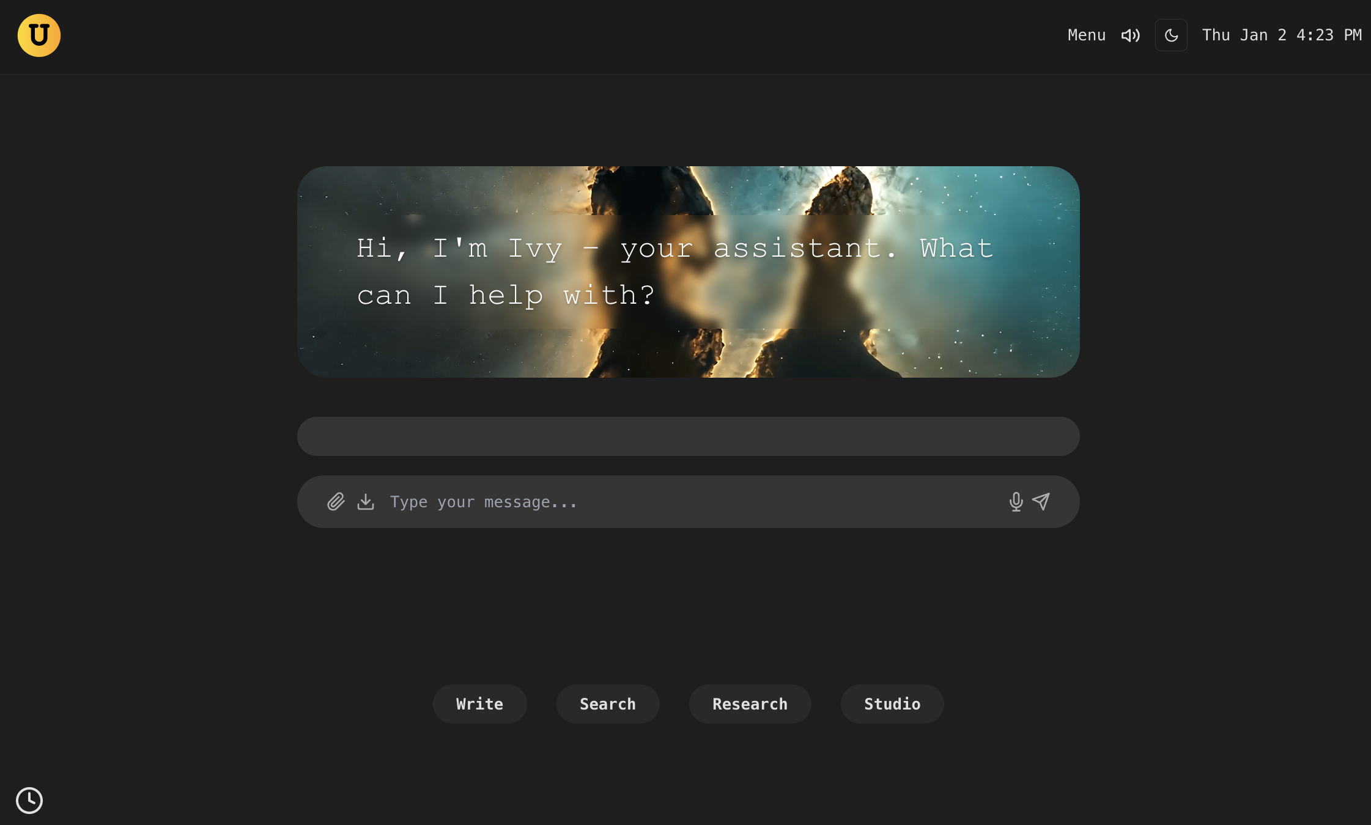Select the Menu navigation item
This screenshot has width=1371, height=825.
tap(1087, 35)
